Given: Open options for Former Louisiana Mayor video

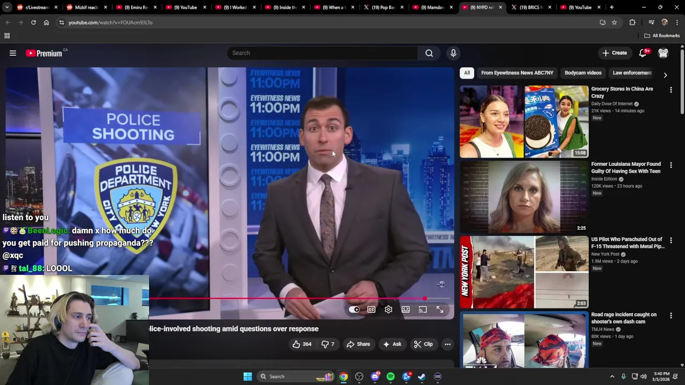Looking at the screenshot, I should (671, 165).
